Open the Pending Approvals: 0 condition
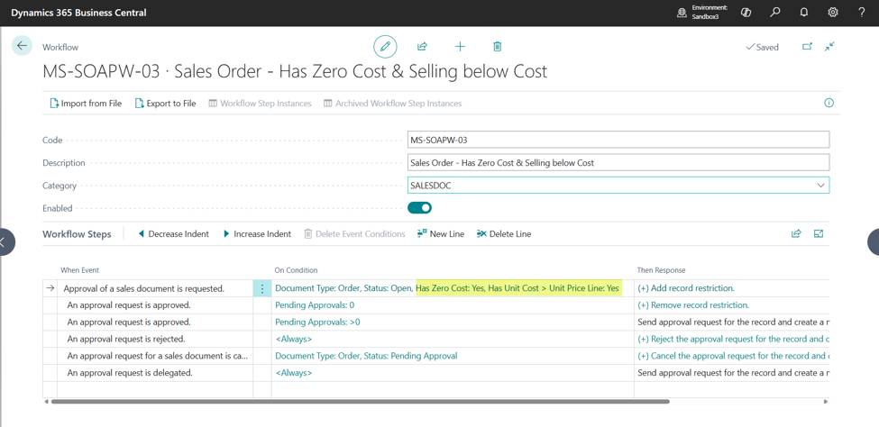Screen dimensions: 879x427 (315, 305)
